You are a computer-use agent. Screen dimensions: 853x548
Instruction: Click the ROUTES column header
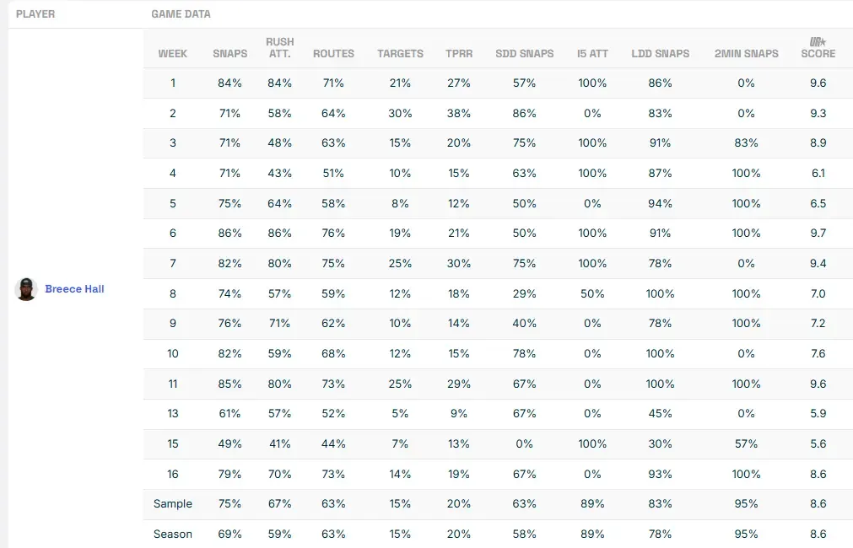pyautogui.click(x=333, y=53)
